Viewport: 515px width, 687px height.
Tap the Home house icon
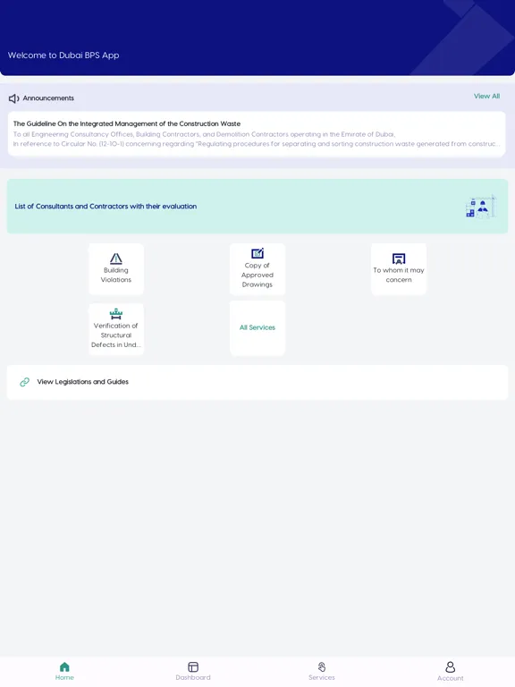64,666
